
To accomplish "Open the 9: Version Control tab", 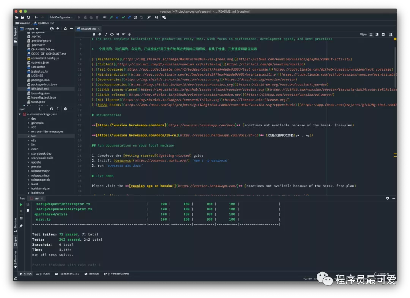I will click(x=117, y=274).
